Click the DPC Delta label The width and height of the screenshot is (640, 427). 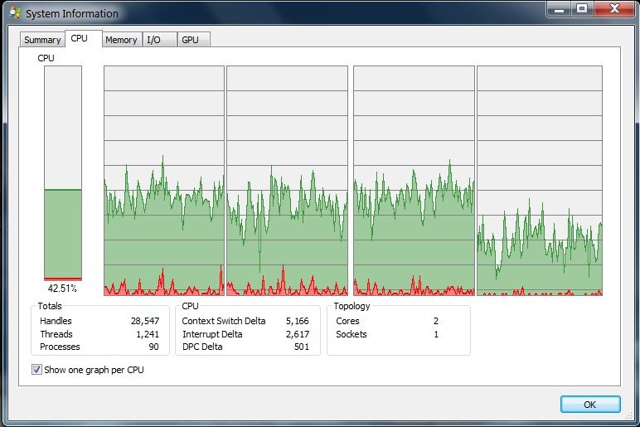point(202,347)
